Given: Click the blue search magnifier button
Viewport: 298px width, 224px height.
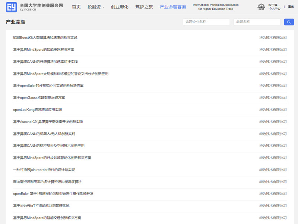Looking at the screenshot, I should (x=289, y=22).
